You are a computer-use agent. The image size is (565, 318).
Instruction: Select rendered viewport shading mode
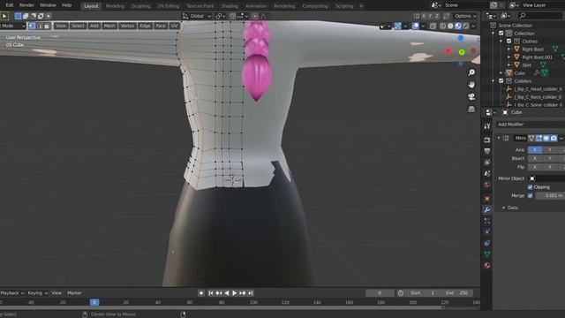(x=465, y=26)
